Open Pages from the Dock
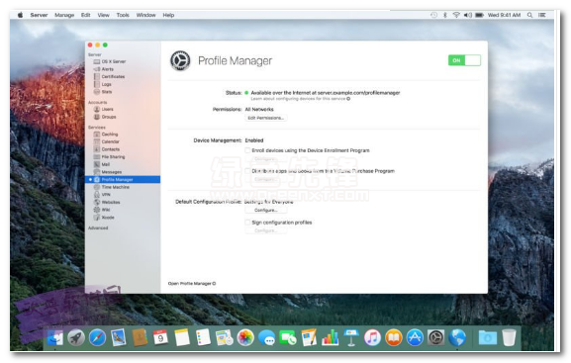571x363 pixels. tap(309, 338)
